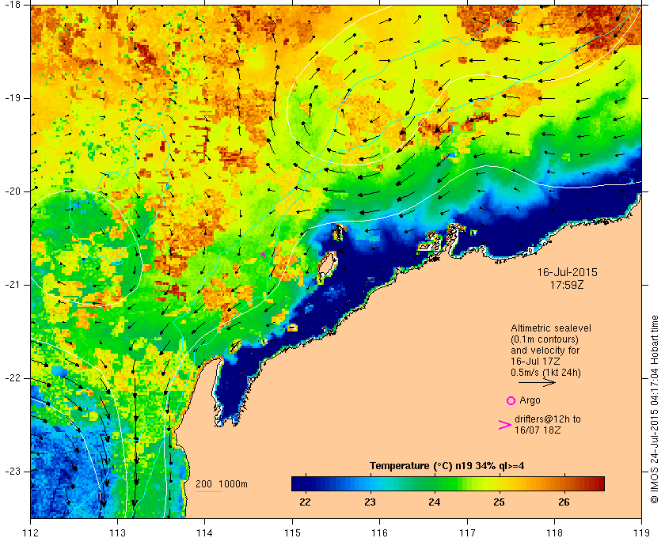The width and height of the screenshot is (665, 538).
Task: Click the "drifters@12h to" legend label
Action: [548, 419]
